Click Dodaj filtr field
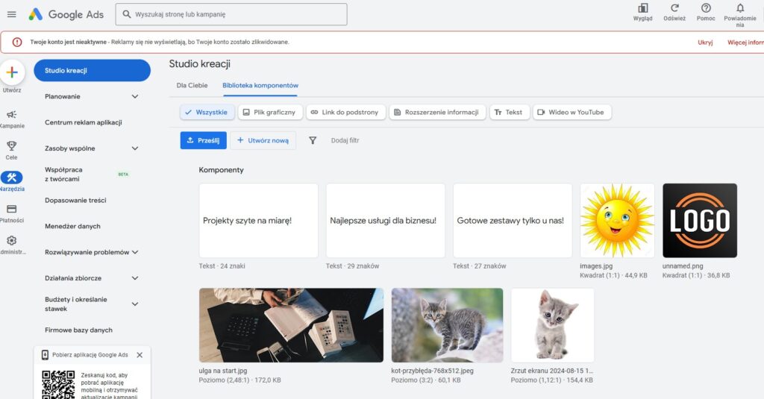 tap(345, 140)
